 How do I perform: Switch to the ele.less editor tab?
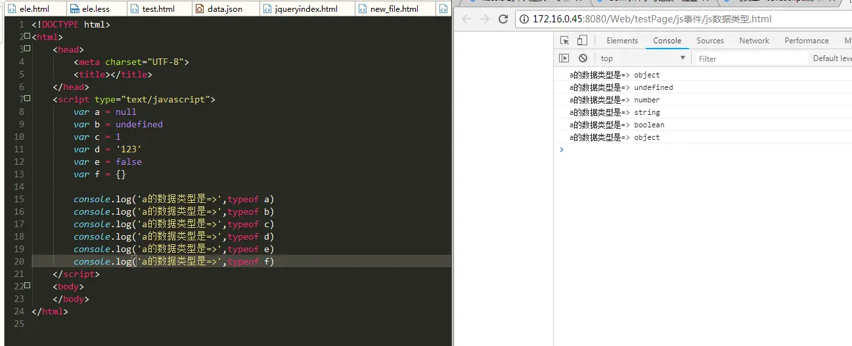coord(97,9)
